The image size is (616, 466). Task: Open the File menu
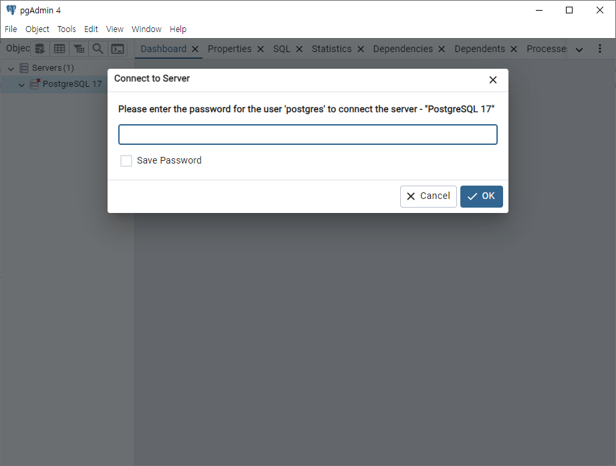click(x=11, y=29)
